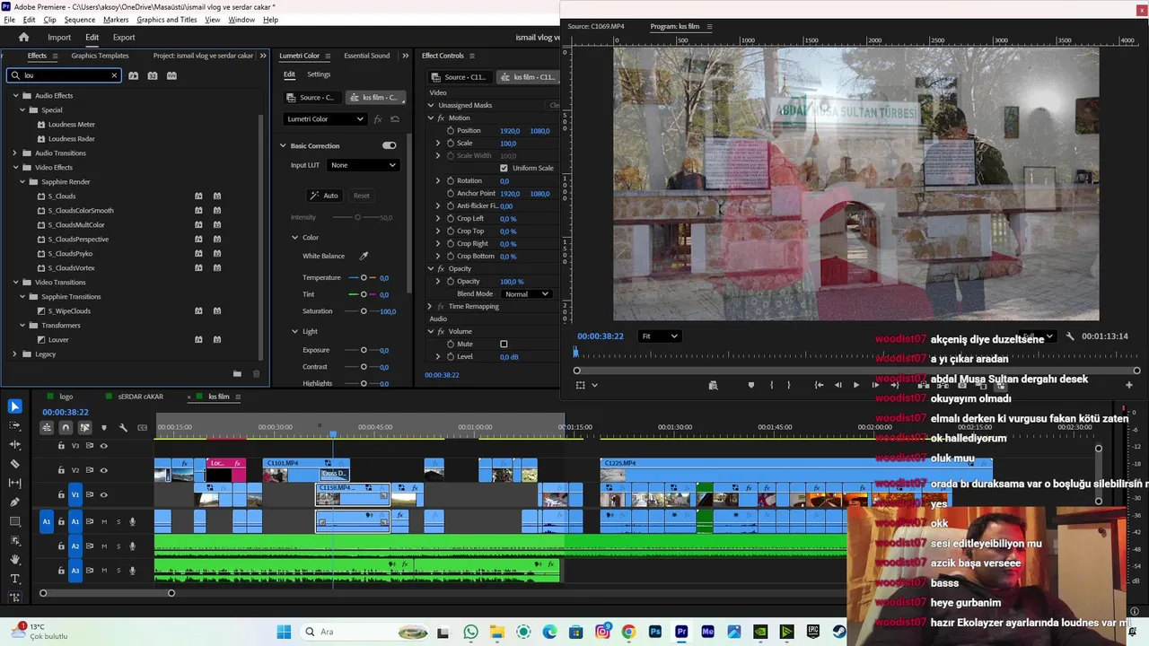Step back one frame in Program monitor
This screenshot has width=1149, height=646.
point(838,385)
